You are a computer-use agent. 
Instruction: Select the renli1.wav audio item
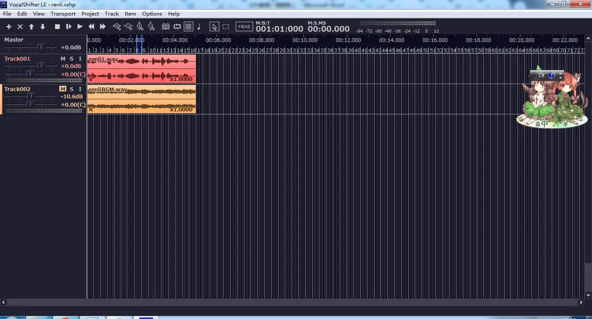click(x=142, y=69)
